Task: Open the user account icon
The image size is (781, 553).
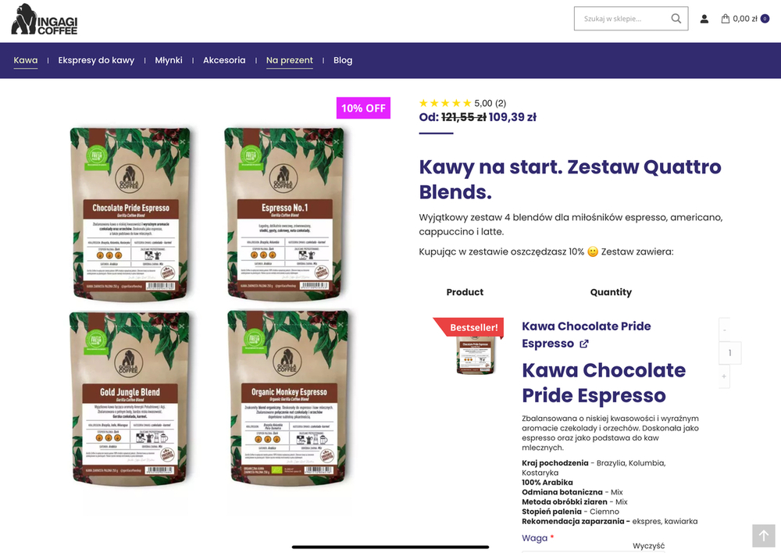Action: pos(704,19)
